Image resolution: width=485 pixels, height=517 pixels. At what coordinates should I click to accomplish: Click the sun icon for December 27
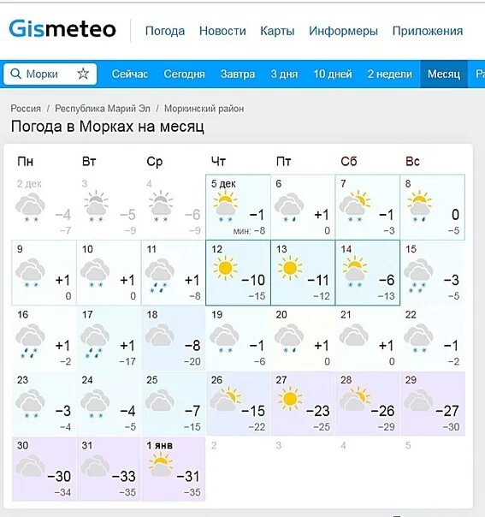click(290, 399)
